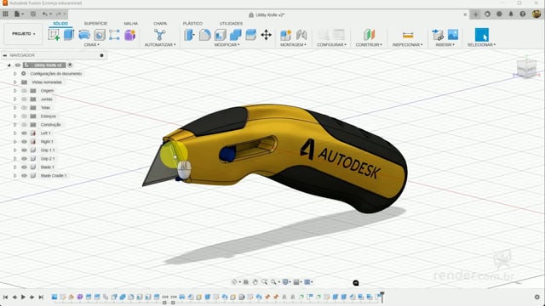The image size is (545, 306).
Task: Switch to the CHAPA tab
Action: [160, 23]
